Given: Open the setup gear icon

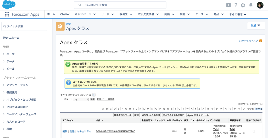Looking at the screenshot, I should point(243,5).
